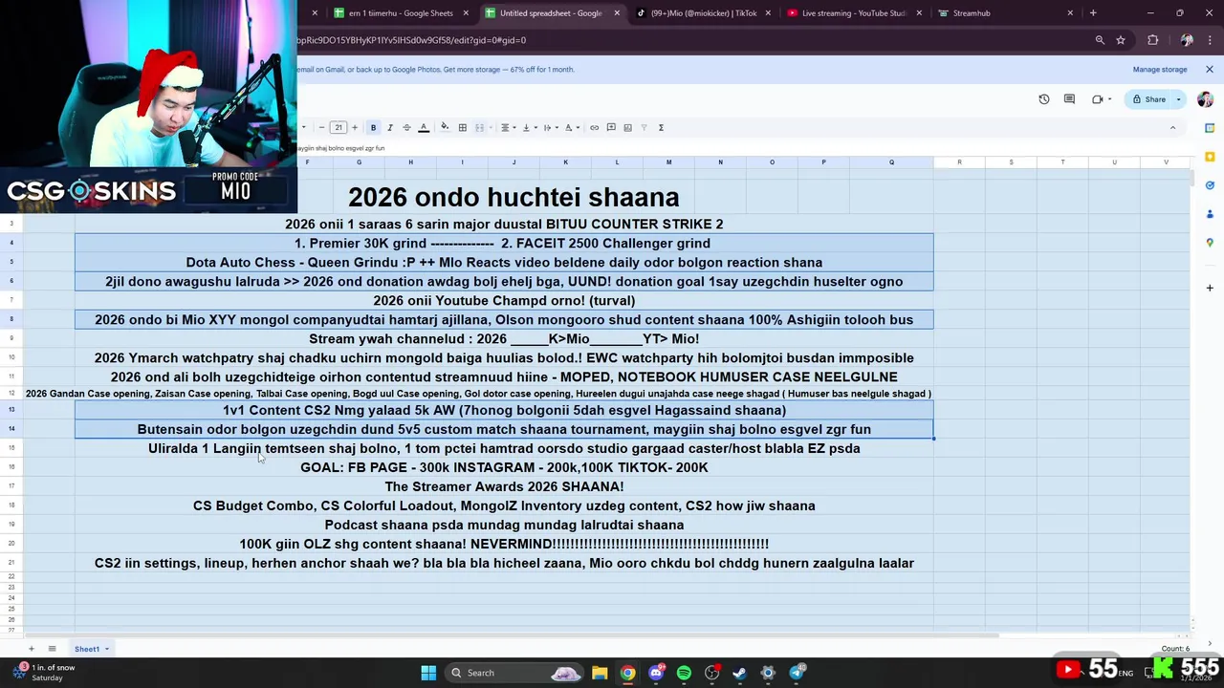The height and width of the screenshot is (688, 1224).
Task: Click the Manage storage link
Action: [1160, 70]
